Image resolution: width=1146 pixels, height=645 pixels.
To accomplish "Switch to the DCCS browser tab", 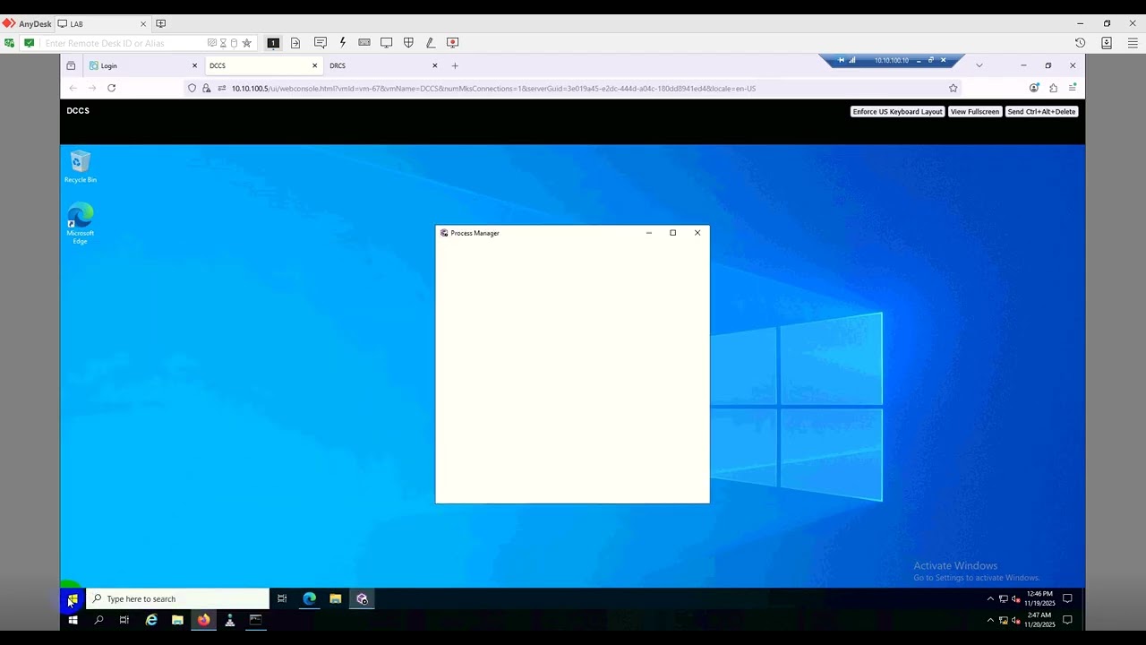I will point(262,65).
